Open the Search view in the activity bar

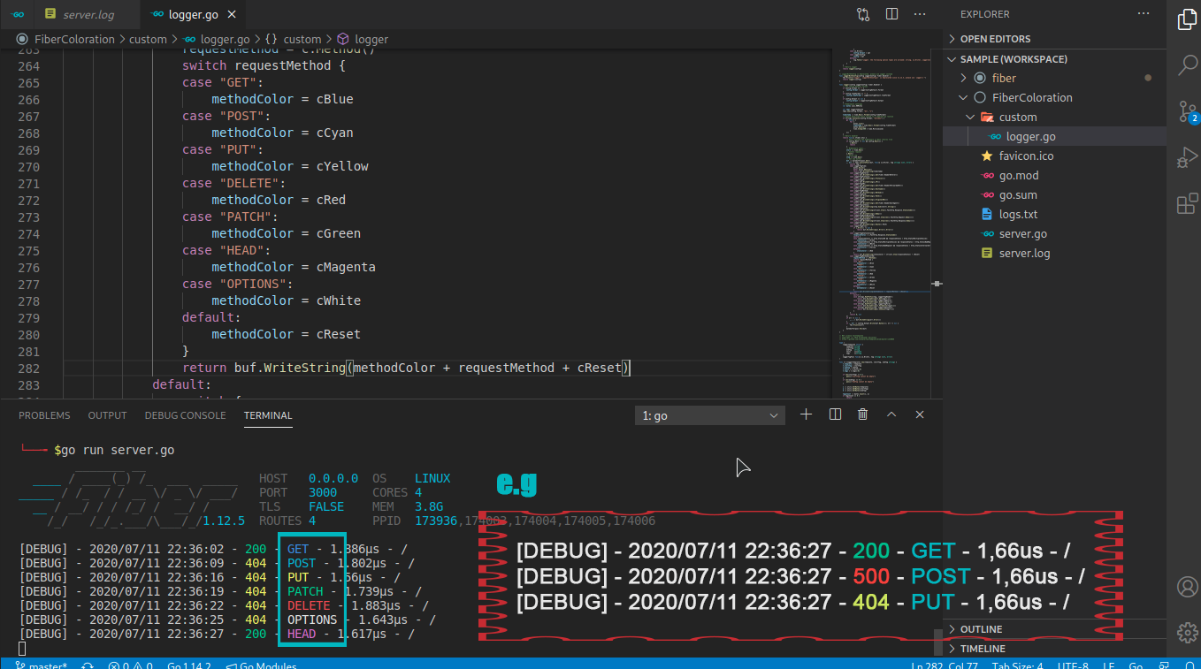point(1188,65)
